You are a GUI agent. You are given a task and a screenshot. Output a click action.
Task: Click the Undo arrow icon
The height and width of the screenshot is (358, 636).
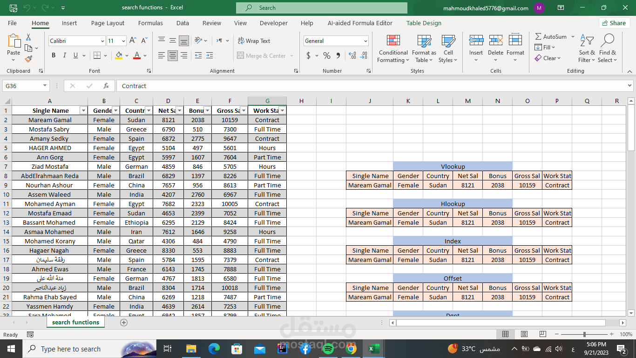tap(27, 8)
